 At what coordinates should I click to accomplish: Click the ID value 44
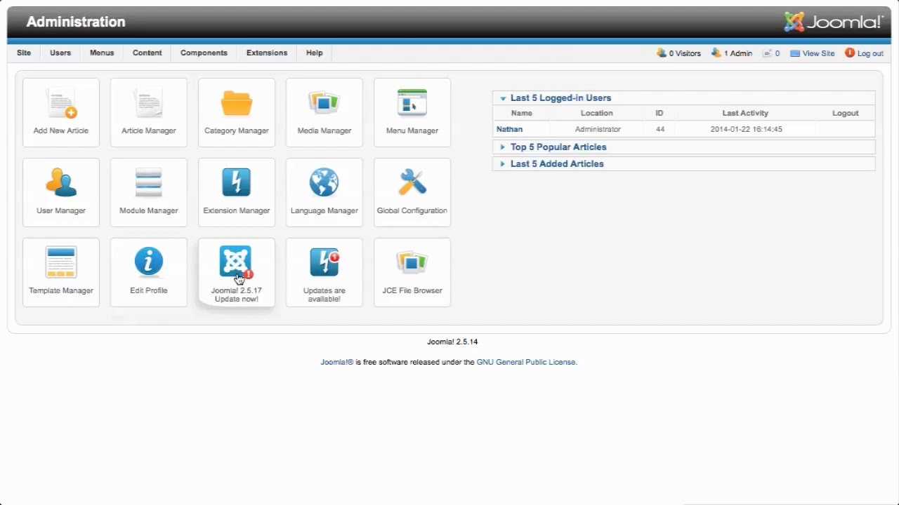point(660,129)
